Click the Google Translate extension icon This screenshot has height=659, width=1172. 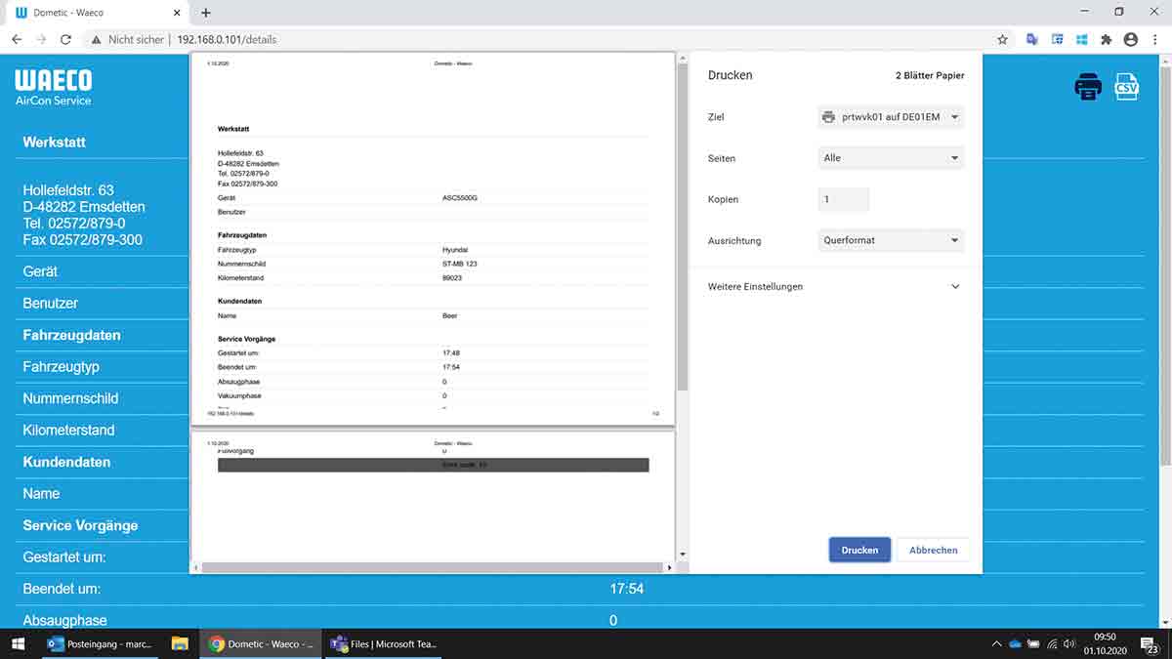pyautogui.click(x=1032, y=40)
